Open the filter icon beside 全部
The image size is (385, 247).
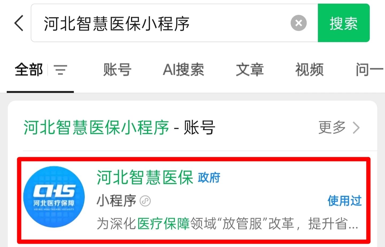[60, 70]
